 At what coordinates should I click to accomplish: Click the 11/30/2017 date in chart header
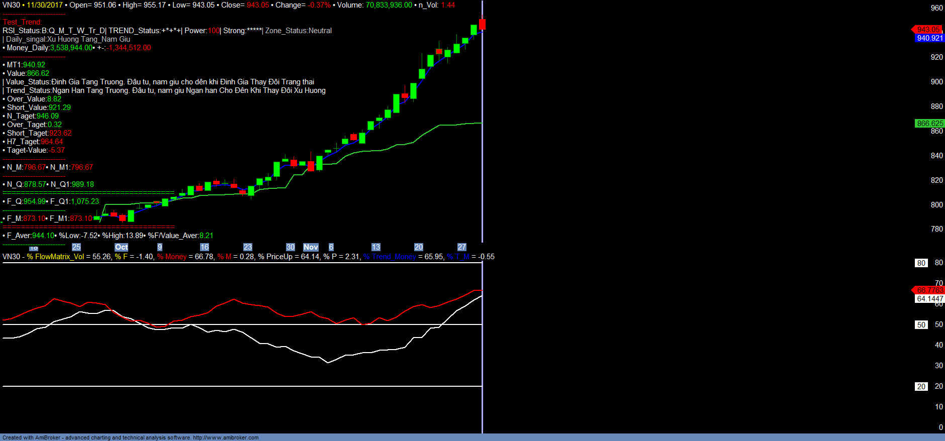(45, 5)
